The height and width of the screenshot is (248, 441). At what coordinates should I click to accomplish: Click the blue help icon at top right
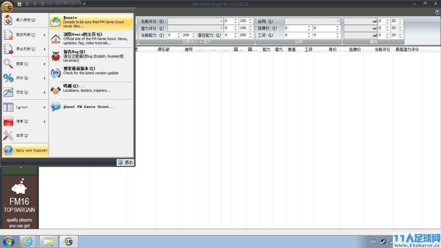pos(437,12)
